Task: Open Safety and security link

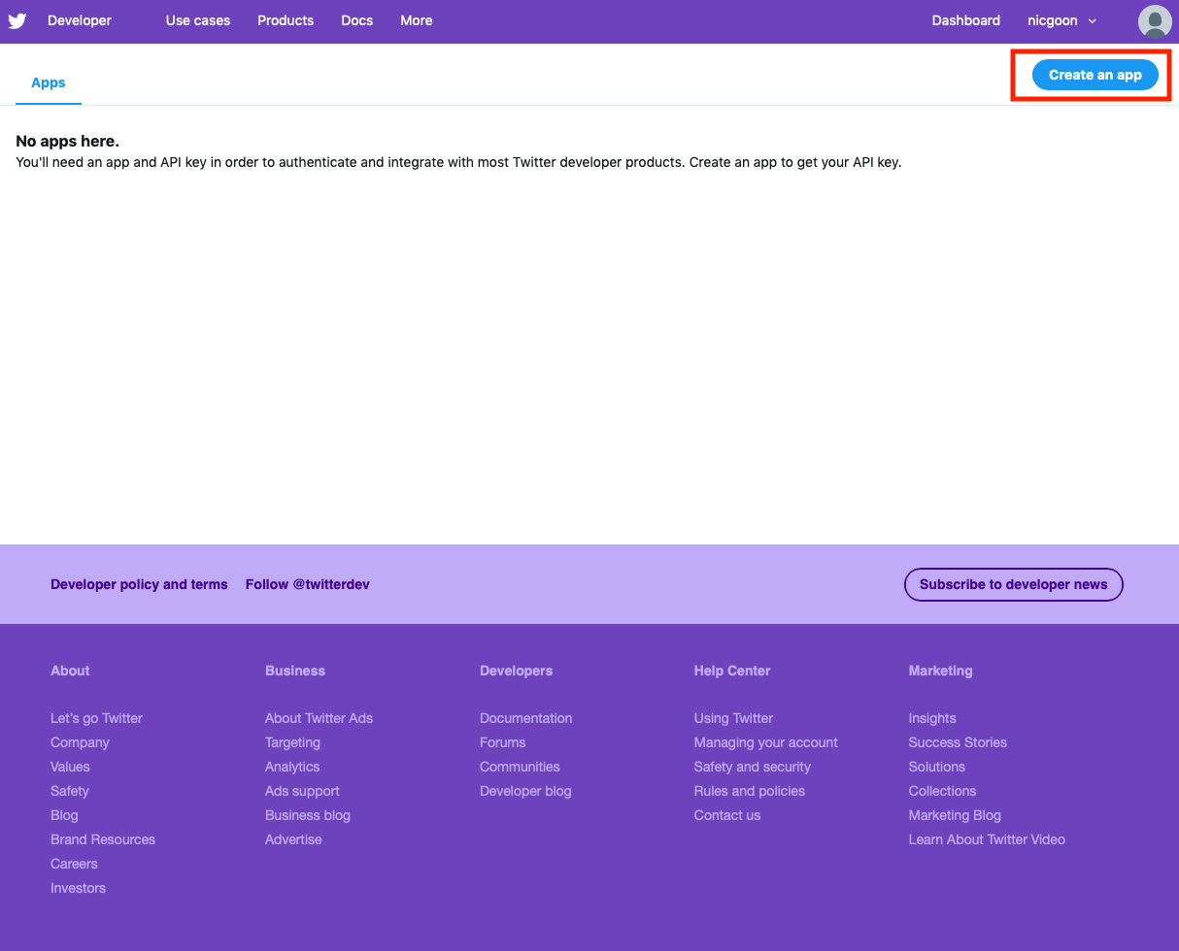Action: pos(752,767)
